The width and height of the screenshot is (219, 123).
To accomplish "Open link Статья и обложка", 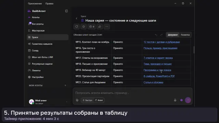I will point(153,82).
